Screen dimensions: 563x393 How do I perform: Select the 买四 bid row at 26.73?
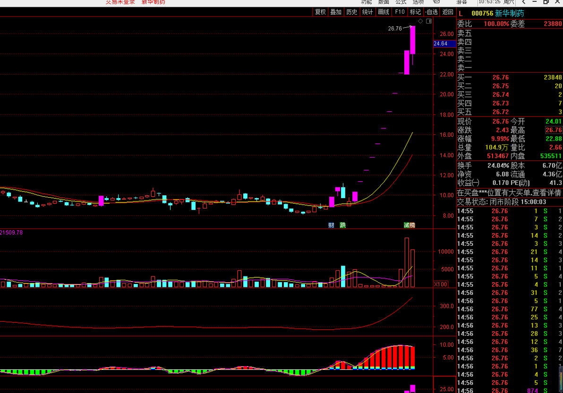pos(510,103)
